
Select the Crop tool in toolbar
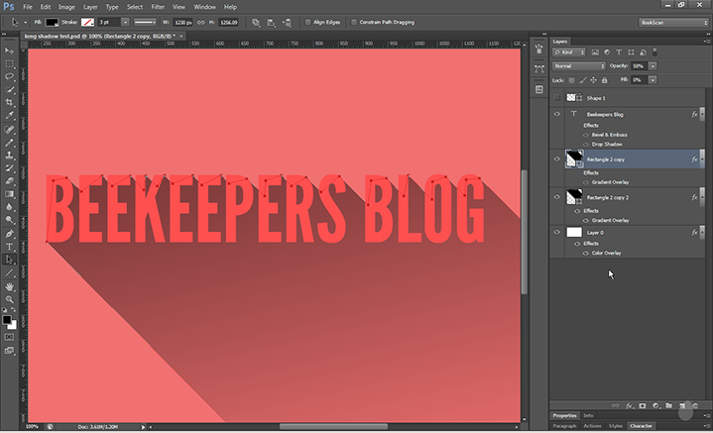(10, 102)
